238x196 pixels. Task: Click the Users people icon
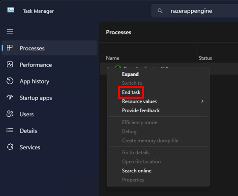pos(10,114)
